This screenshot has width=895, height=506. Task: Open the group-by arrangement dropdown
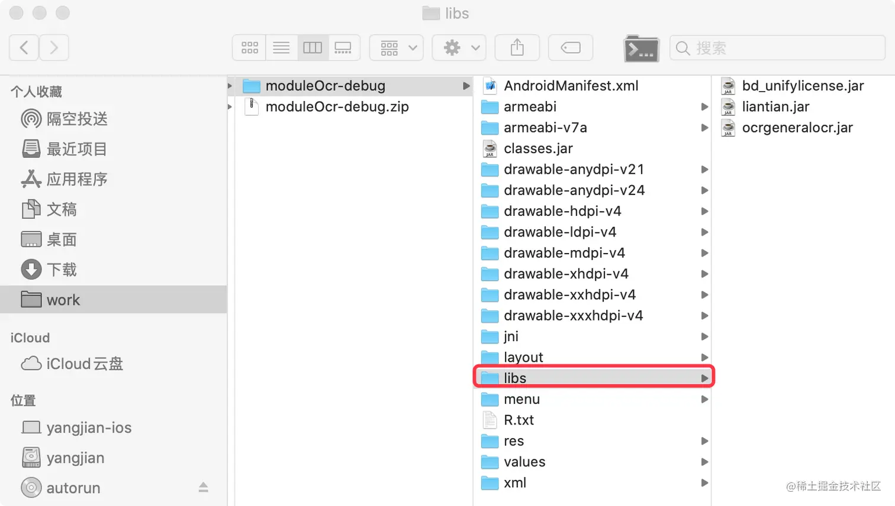tap(397, 48)
